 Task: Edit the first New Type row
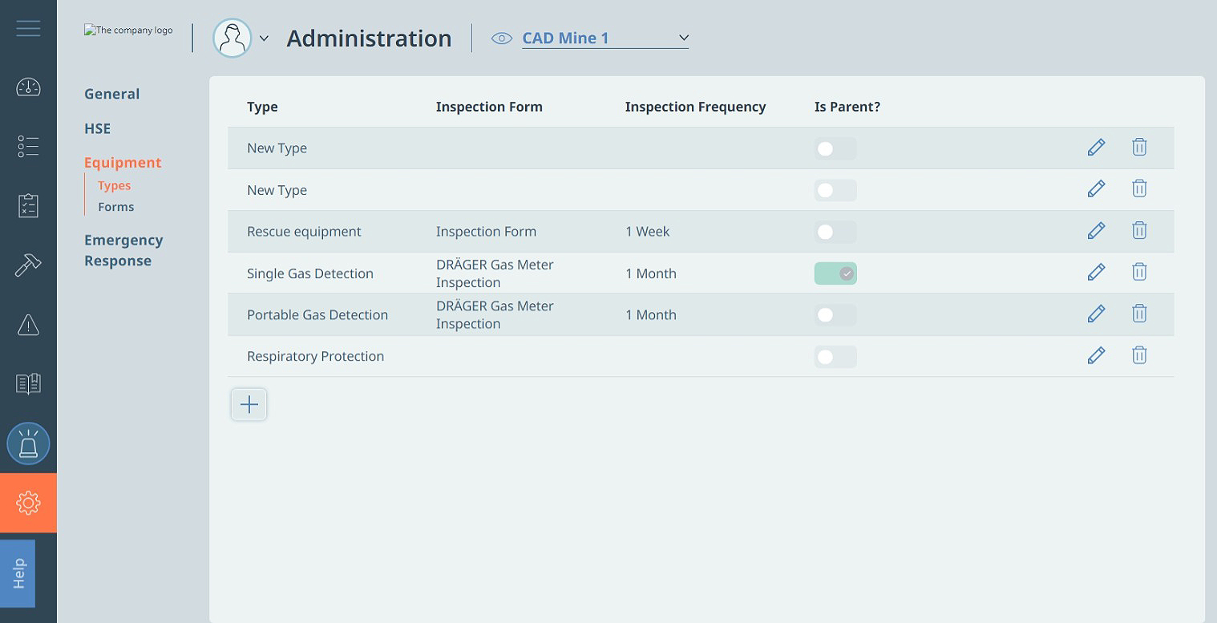[x=1096, y=148]
